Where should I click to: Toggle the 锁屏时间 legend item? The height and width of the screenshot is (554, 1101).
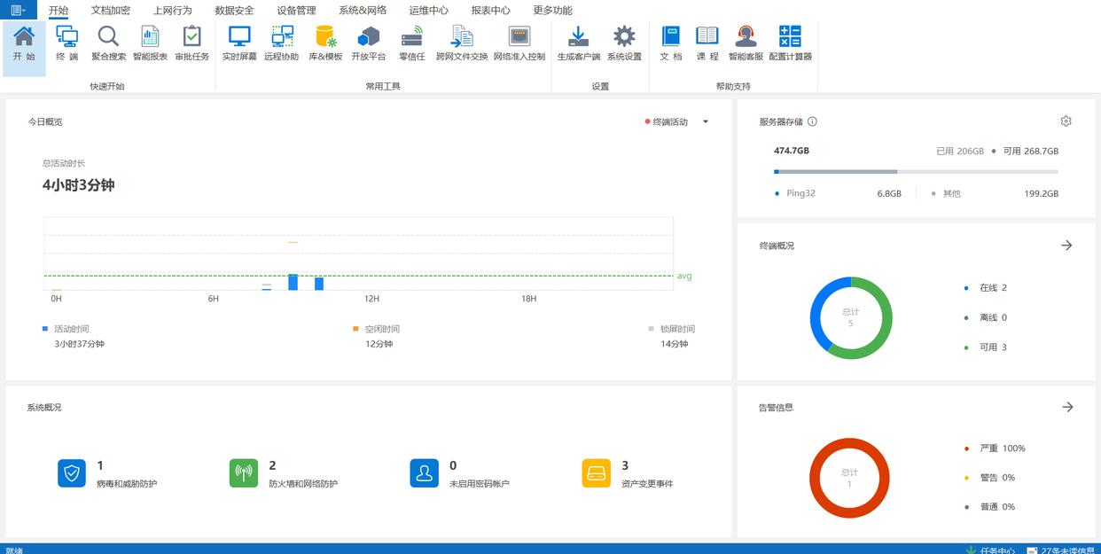pyautogui.click(x=676, y=329)
